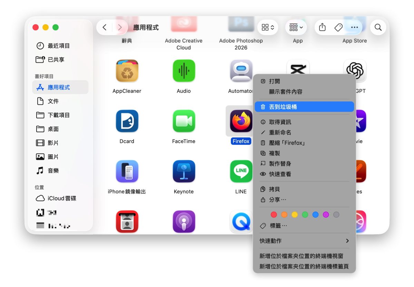
Task: Select the iPhone鏡像輸出 app icon
Action: [127, 171]
